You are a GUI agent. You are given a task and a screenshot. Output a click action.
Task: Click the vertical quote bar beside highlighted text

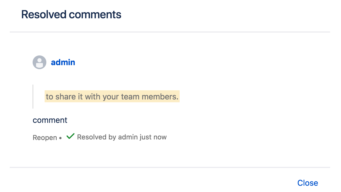[33, 97]
